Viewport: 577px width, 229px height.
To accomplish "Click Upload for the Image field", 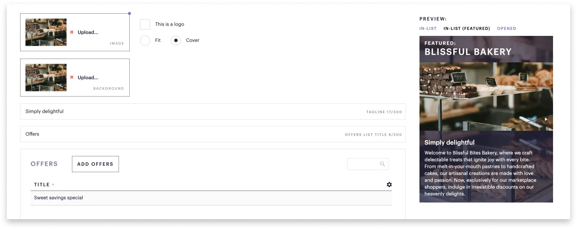I will click(88, 32).
